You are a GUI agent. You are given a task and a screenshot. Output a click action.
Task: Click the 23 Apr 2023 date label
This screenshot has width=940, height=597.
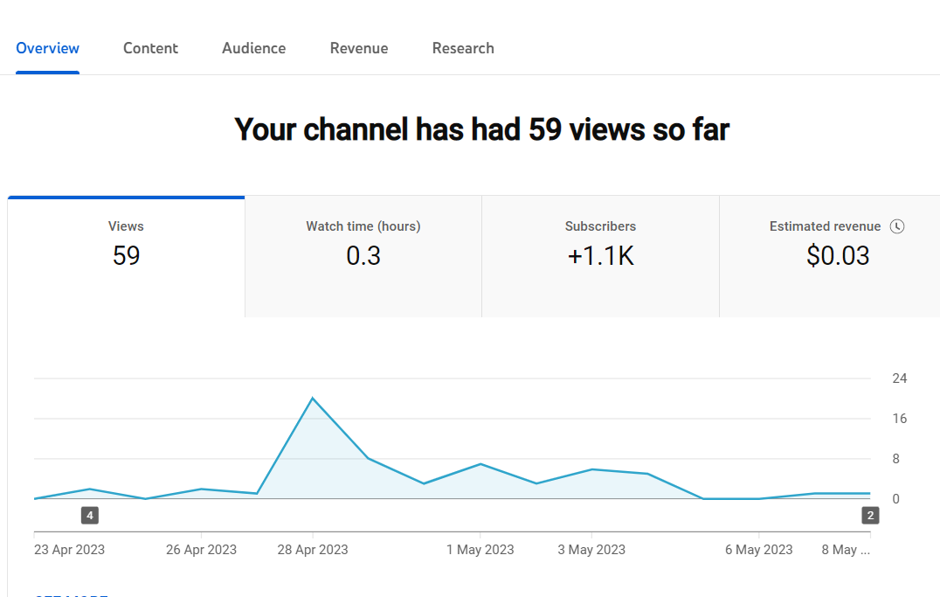(x=70, y=550)
